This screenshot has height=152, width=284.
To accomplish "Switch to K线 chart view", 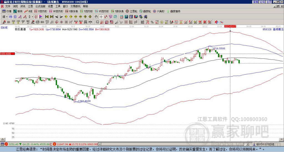I will 29,11.
